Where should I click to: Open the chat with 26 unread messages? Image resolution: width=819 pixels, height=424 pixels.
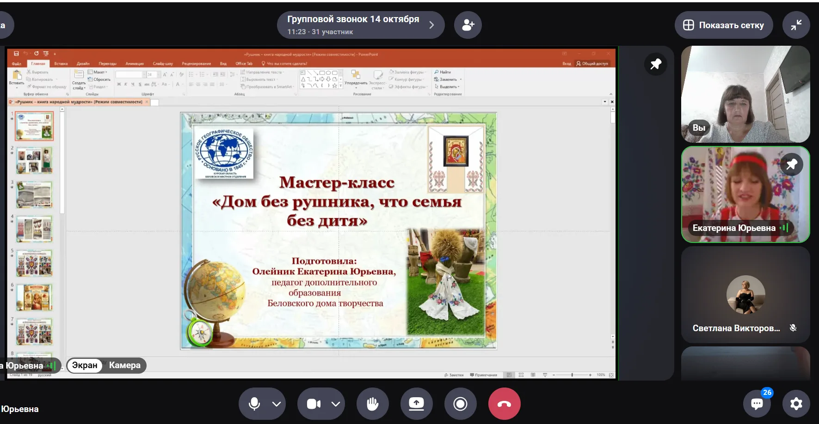coord(757,404)
